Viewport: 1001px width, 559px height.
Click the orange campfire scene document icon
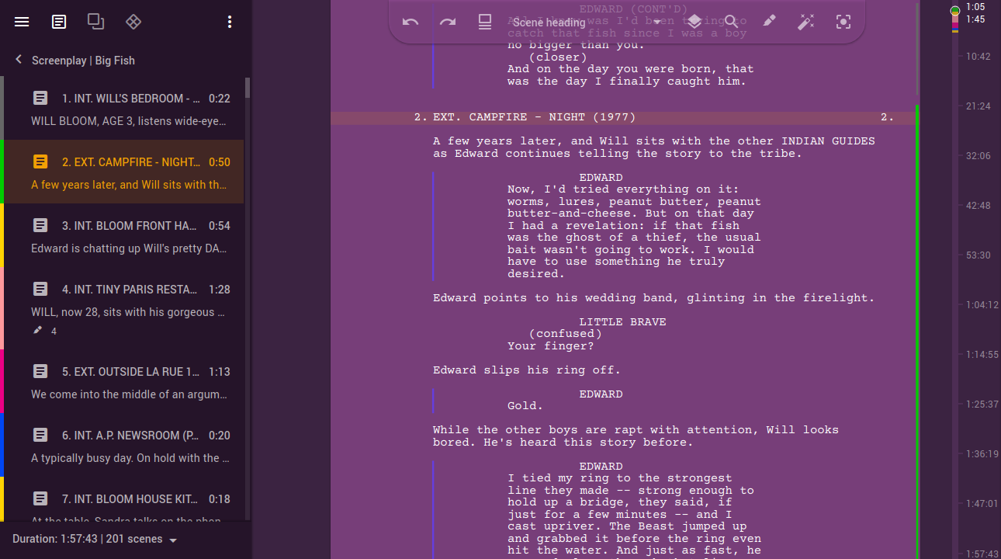(x=40, y=162)
